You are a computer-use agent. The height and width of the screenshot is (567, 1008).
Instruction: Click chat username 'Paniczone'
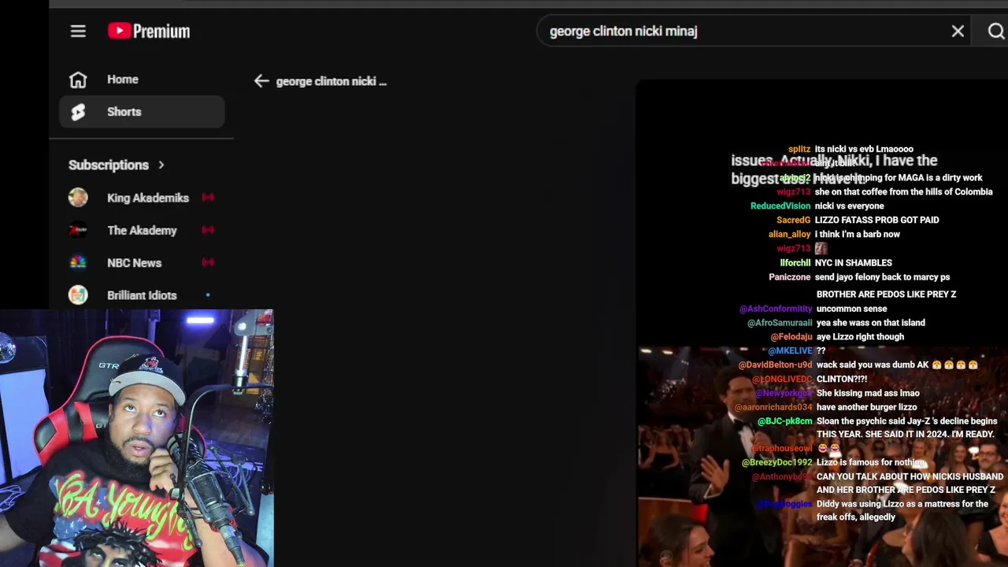790,276
